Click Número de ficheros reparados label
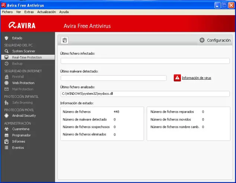 [172, 112]
